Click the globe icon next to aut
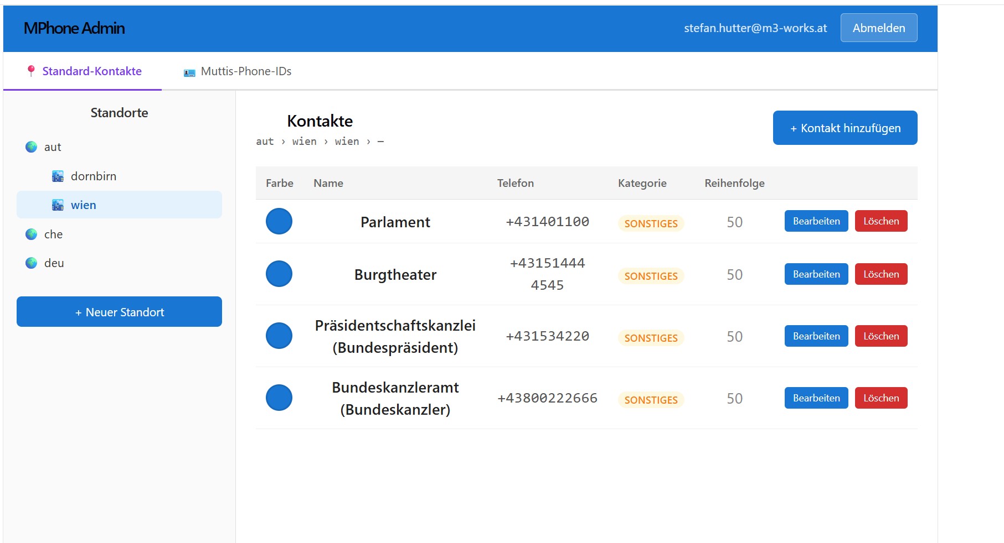 click(x=32, y=147)
